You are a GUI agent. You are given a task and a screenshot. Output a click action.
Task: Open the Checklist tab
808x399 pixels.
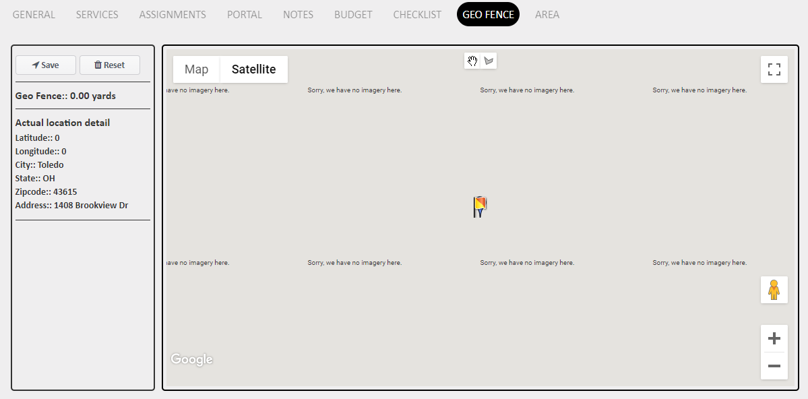(417, 14)
